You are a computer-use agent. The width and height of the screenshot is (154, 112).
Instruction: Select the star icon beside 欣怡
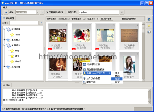(12, 51)
